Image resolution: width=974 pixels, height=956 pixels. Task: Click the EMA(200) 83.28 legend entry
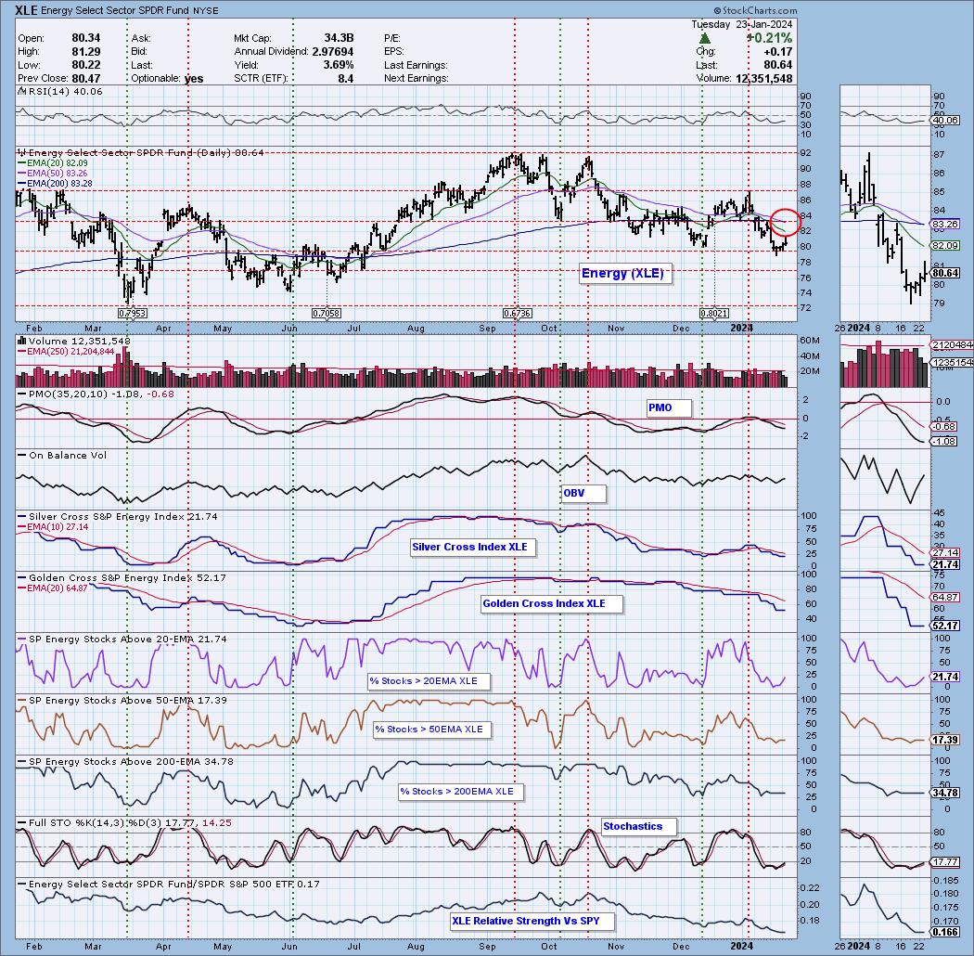55,184
